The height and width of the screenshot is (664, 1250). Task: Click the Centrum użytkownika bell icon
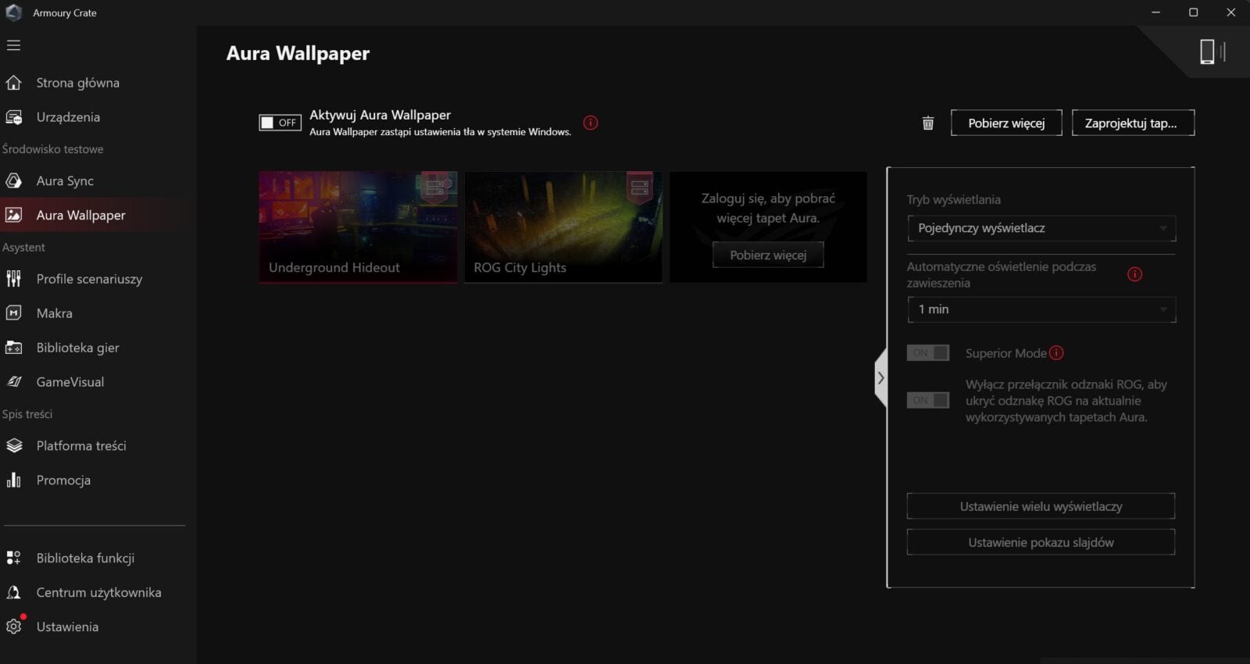point(13,592)
